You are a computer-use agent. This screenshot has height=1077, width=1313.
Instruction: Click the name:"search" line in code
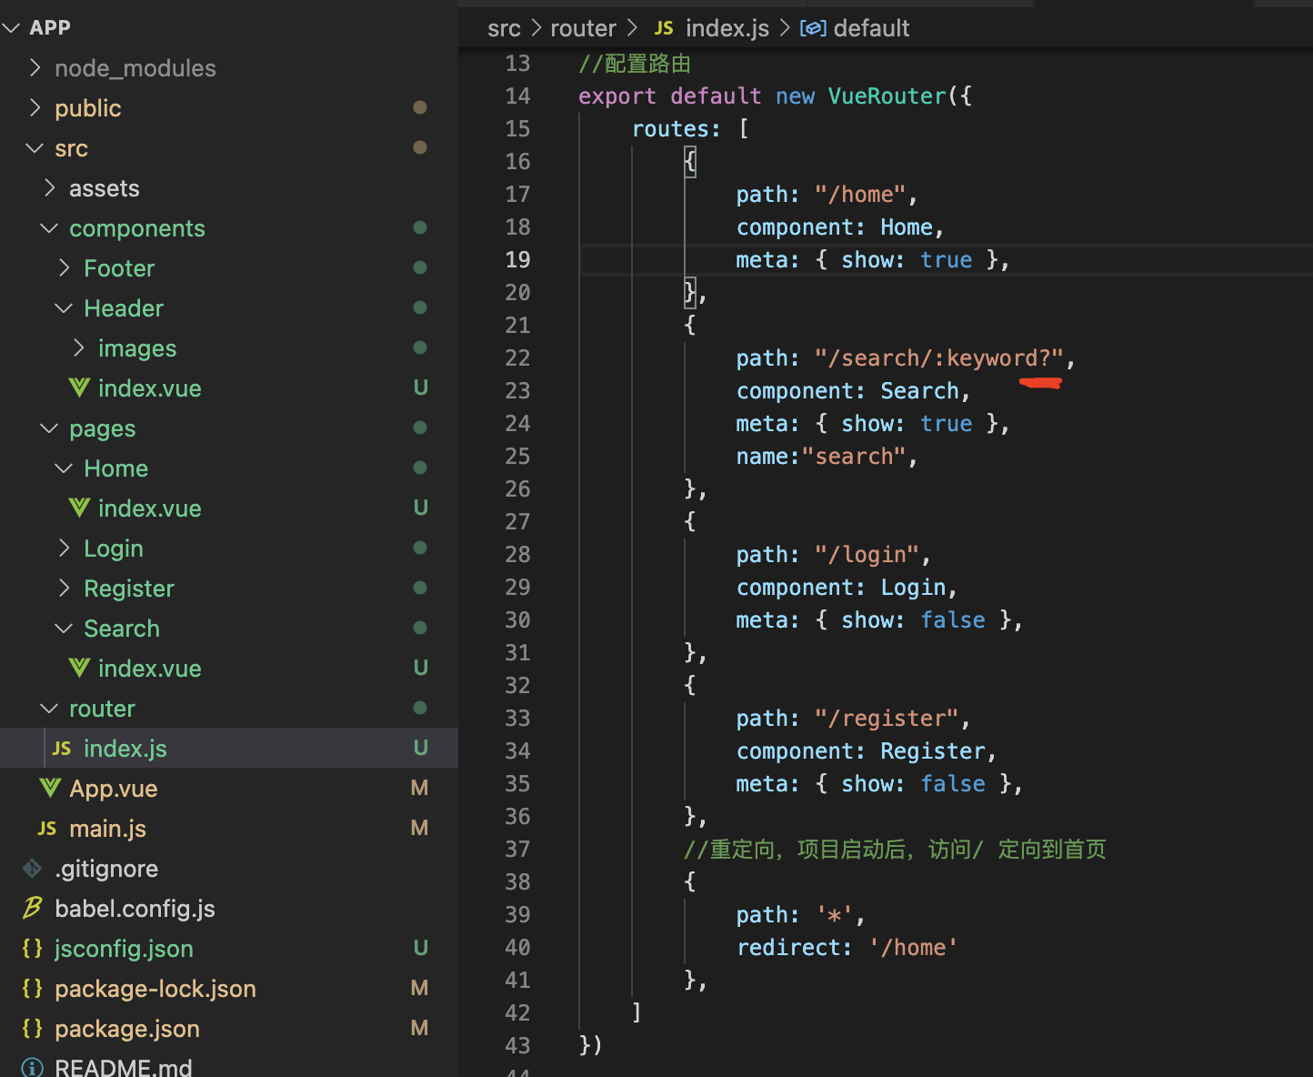coord(827,456)
